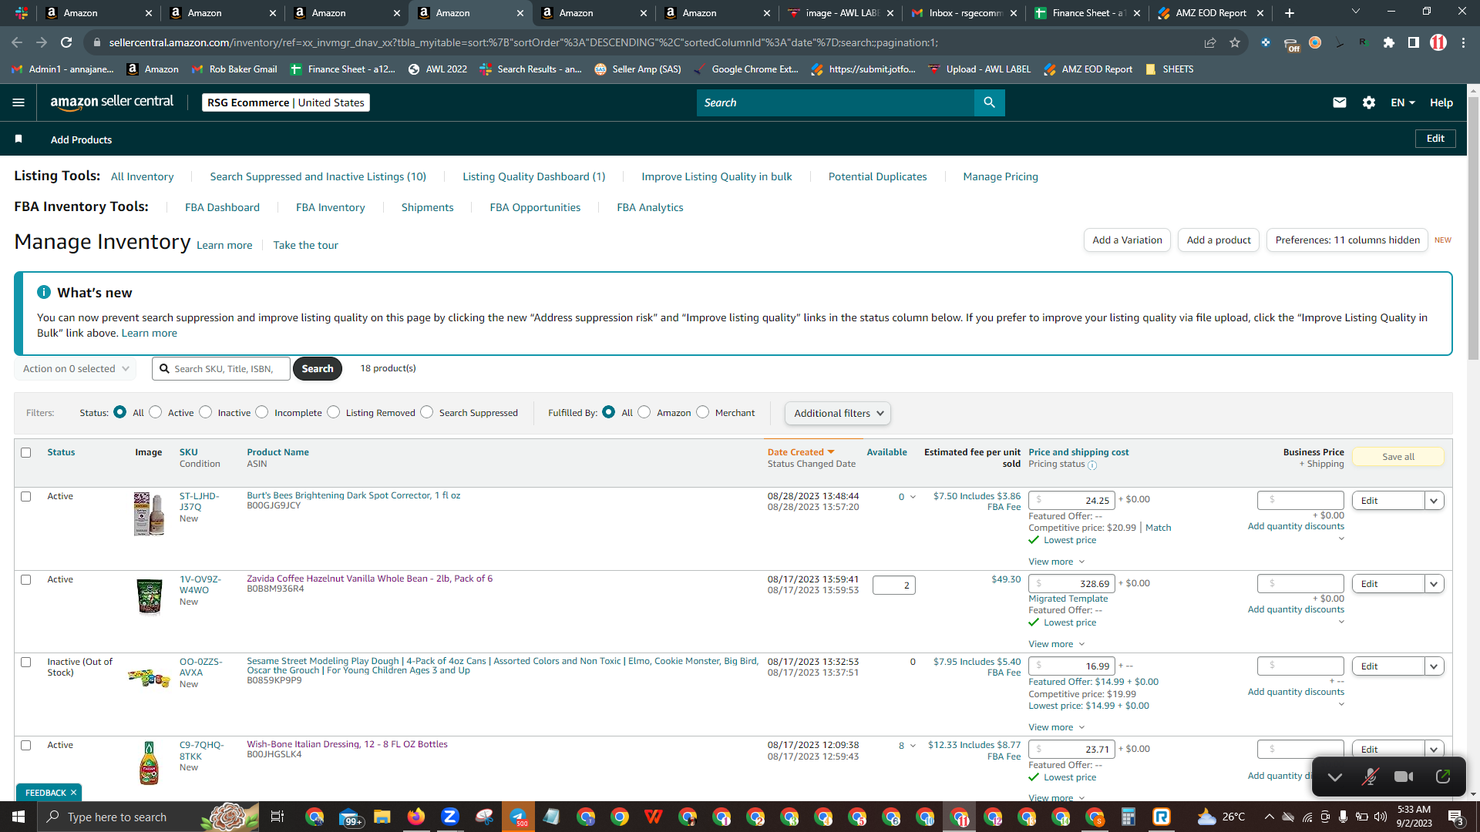Open the Chrome extensions puzzle icon

[x=1389, y=42]
